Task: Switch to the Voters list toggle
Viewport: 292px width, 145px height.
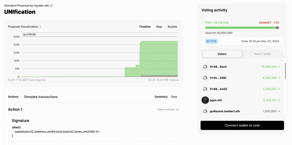Action: 222,54
